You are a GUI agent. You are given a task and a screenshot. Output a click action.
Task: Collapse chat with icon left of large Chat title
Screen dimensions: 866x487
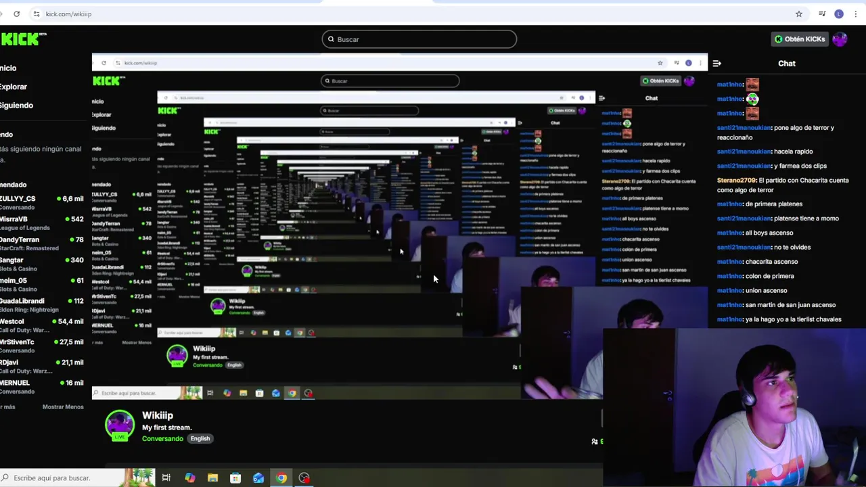[717, 64]
